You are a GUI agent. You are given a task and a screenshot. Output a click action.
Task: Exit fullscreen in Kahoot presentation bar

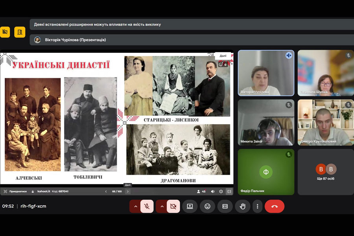[x=229, y=192]
